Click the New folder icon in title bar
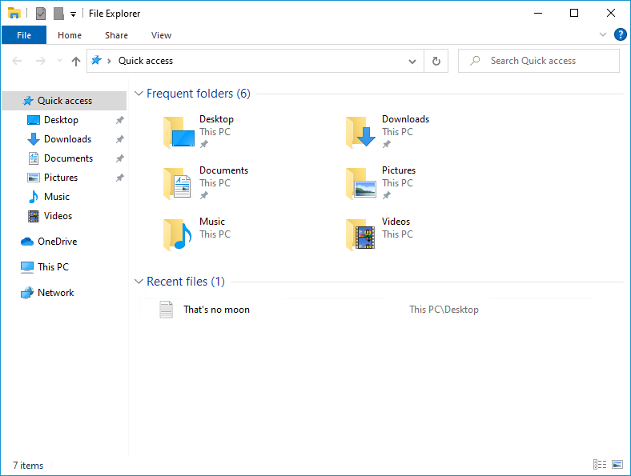This screenshot has height=476, width=631. (58, 14)
